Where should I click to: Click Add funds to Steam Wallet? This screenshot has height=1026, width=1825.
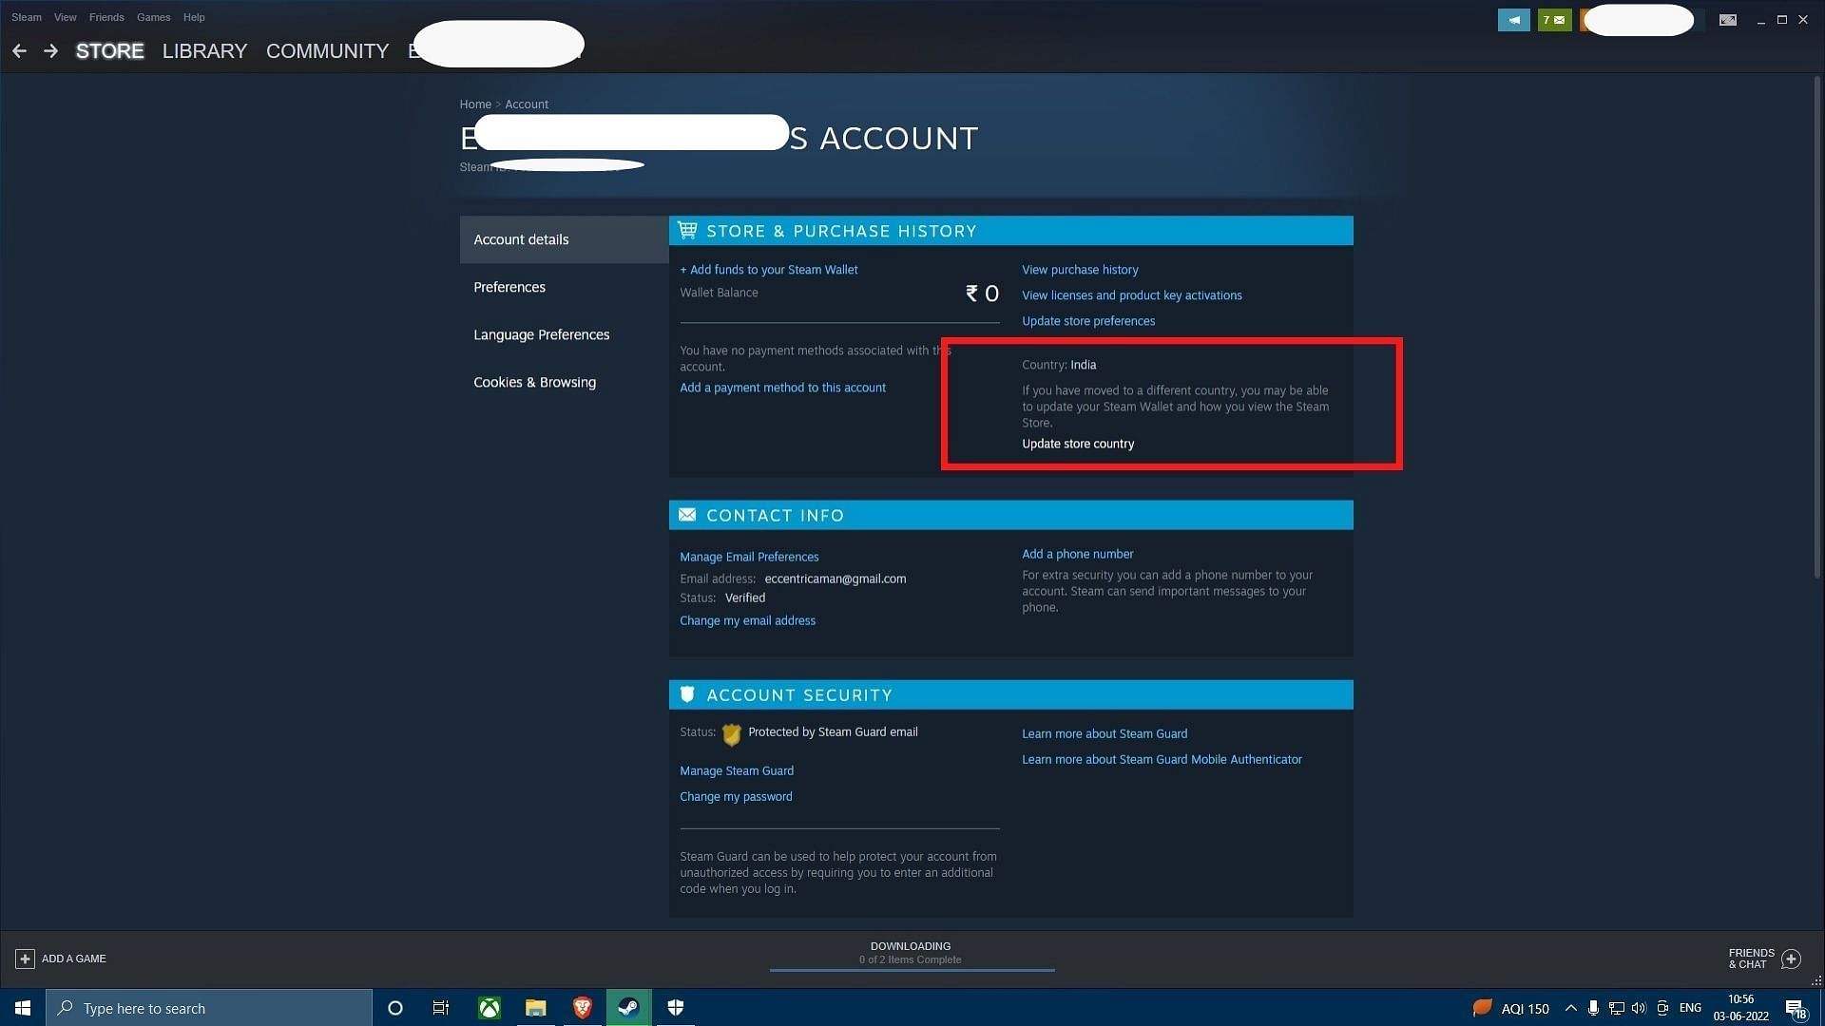[x=768, y=268]
